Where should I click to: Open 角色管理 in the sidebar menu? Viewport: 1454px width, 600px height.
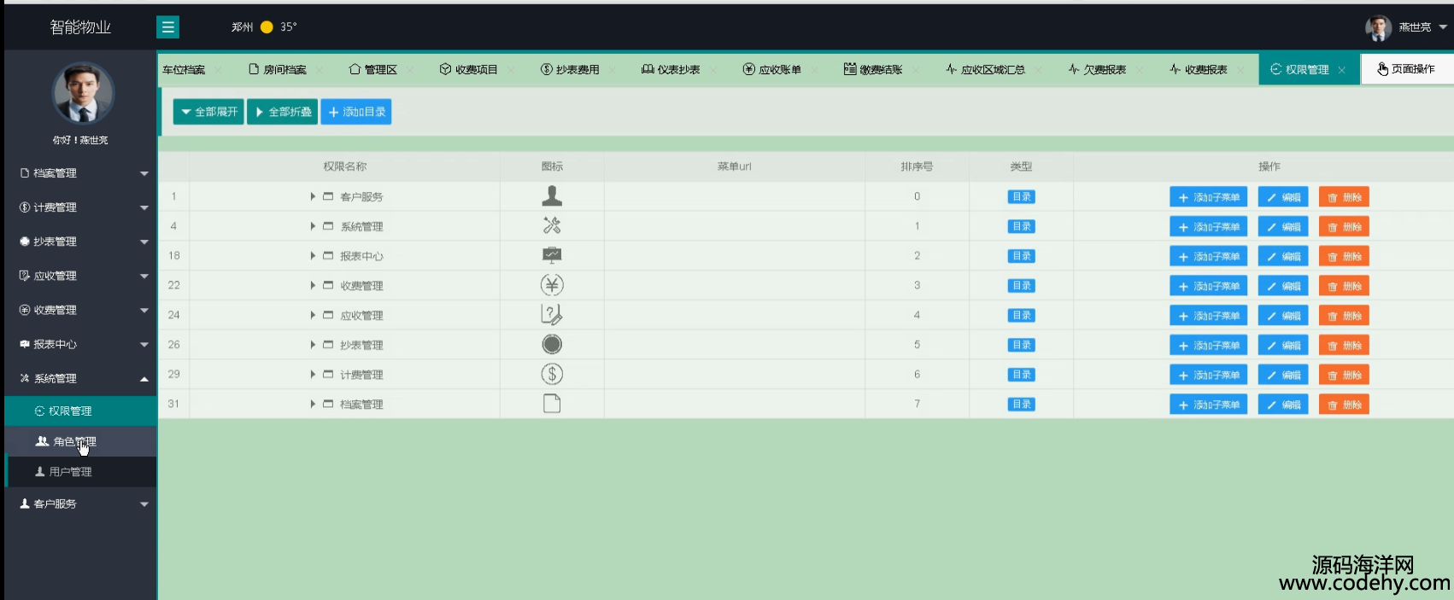[74, 441]
